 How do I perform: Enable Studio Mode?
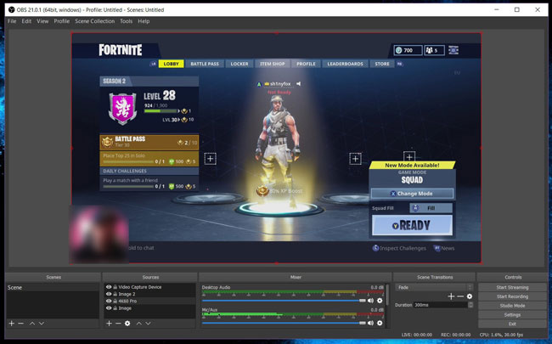coord(512,306)
